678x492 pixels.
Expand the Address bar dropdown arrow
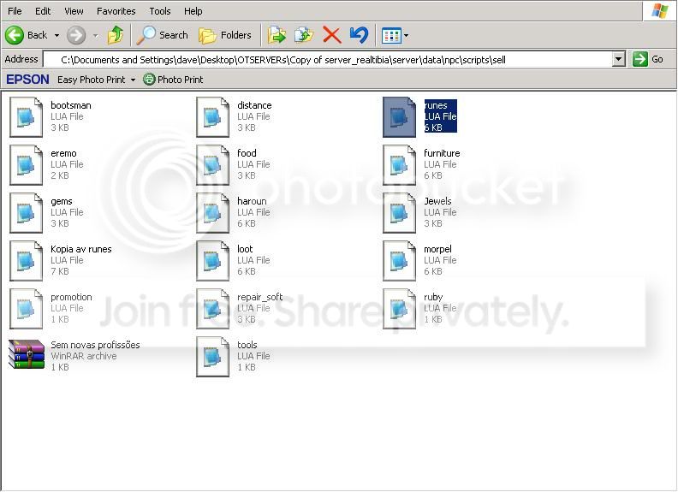click(x=619, y=59)
